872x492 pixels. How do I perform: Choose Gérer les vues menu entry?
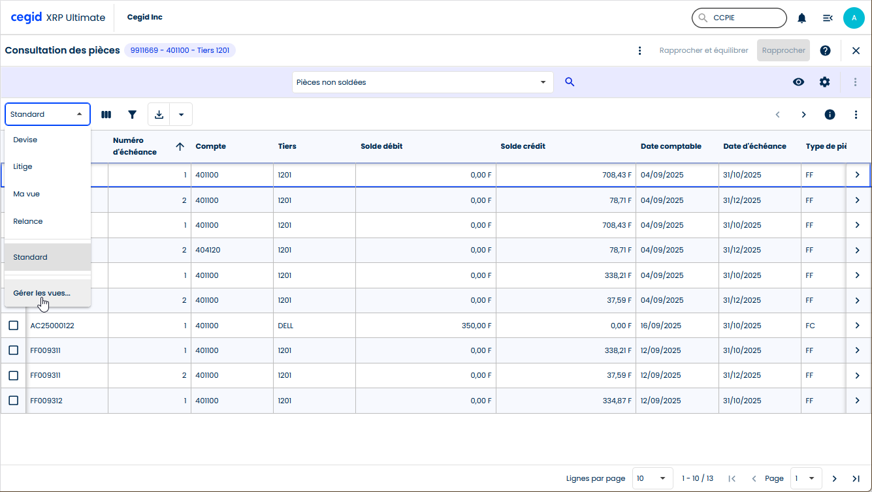click(x=42, y=293)
